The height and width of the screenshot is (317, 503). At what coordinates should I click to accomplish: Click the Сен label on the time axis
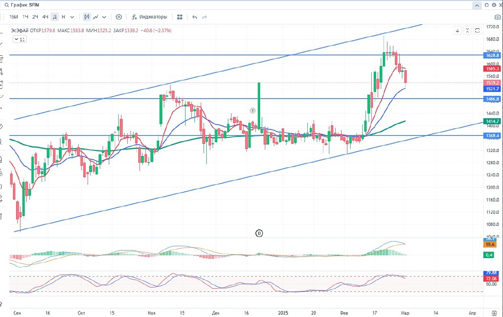(17, 313)
